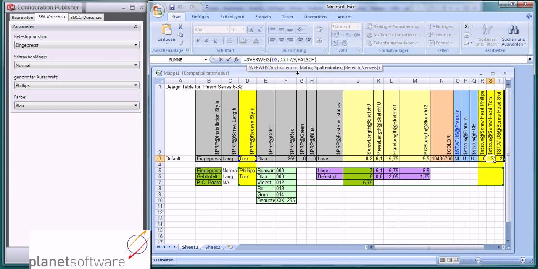Screen dimensions: 538x269
Task: Click the text orientation icon
Action: 301,30
